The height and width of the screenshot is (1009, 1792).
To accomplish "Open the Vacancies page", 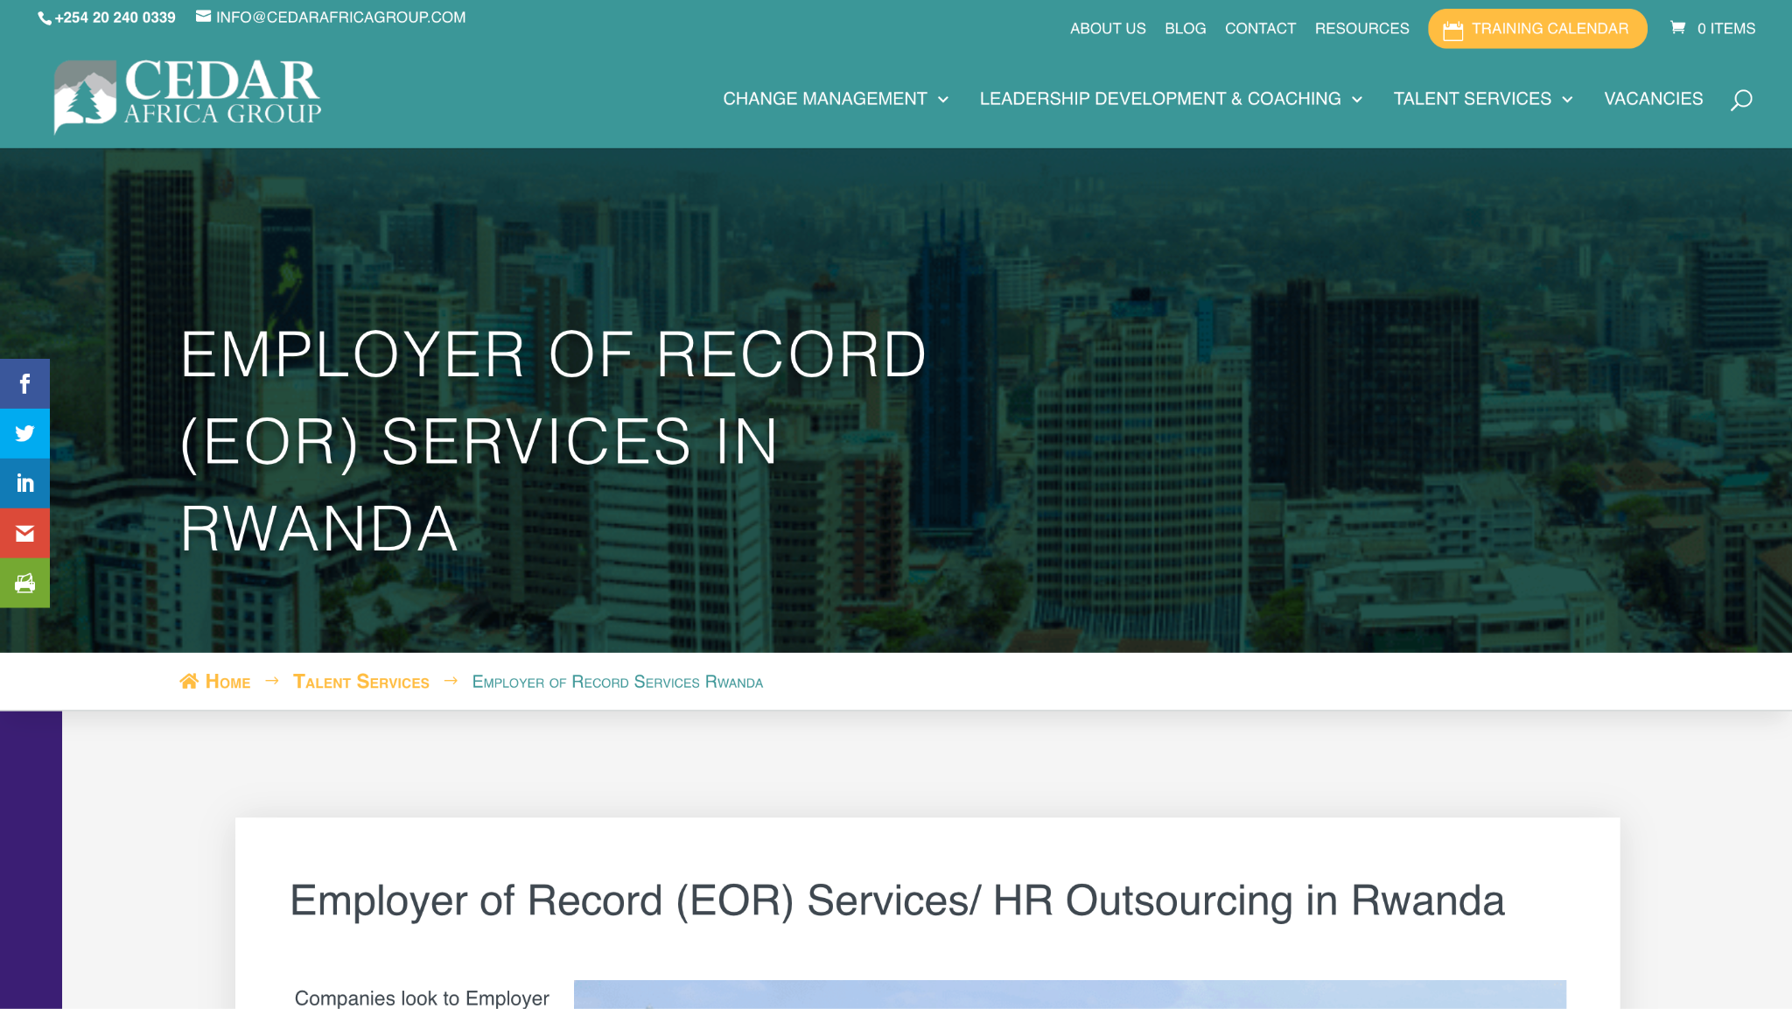I will 1653,99.
